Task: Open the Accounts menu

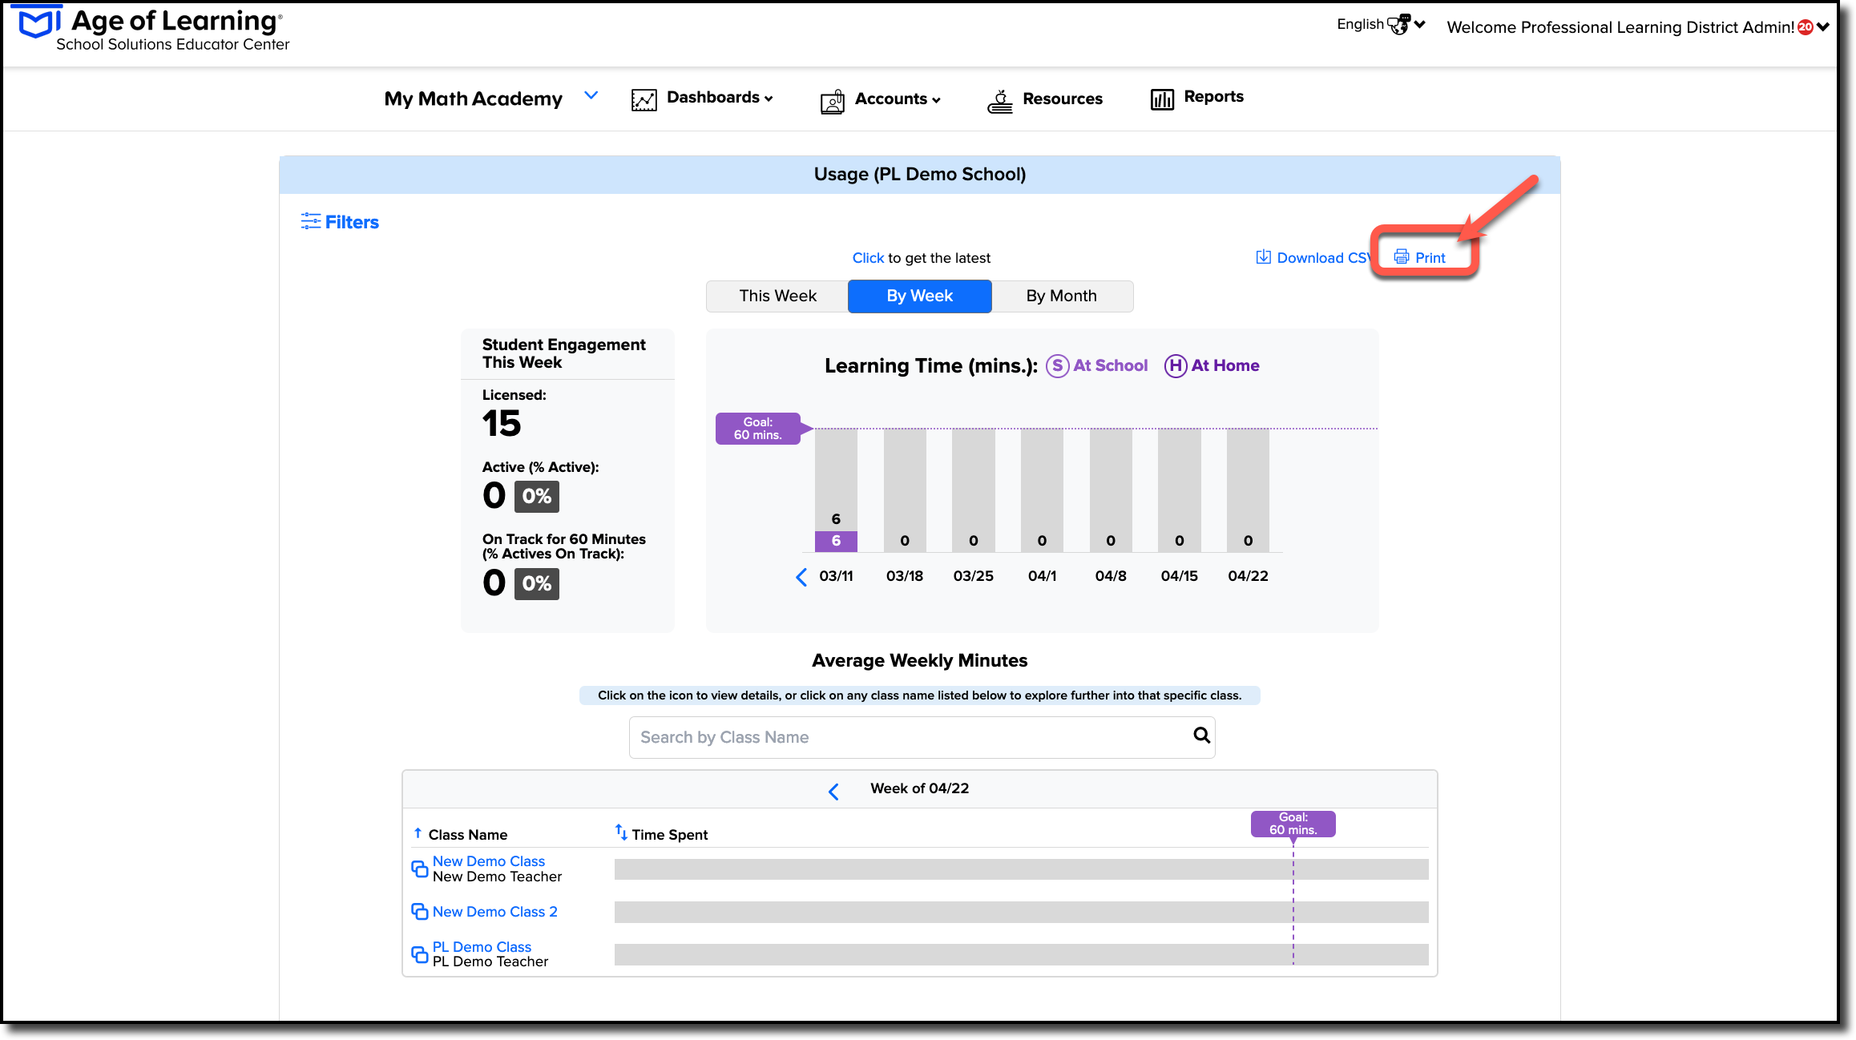Action: click(x=897, y=99)
